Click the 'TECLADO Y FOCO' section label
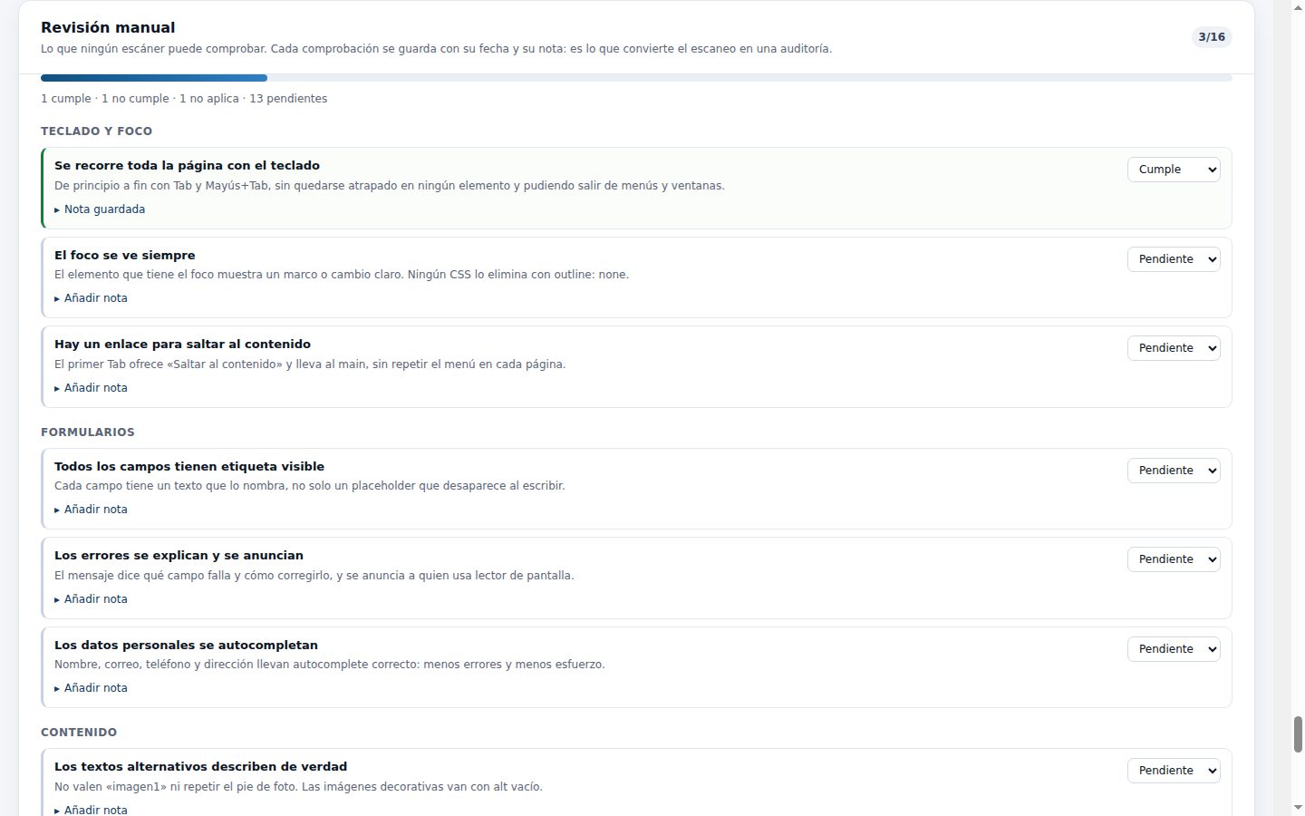1305x816 pixels. [x=96, y=131]
